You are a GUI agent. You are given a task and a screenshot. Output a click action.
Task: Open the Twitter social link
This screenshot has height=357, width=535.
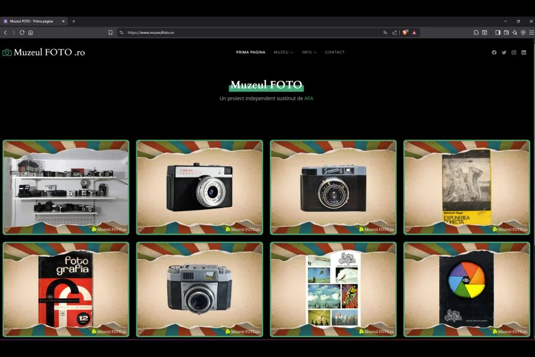[x=504, y=52]
